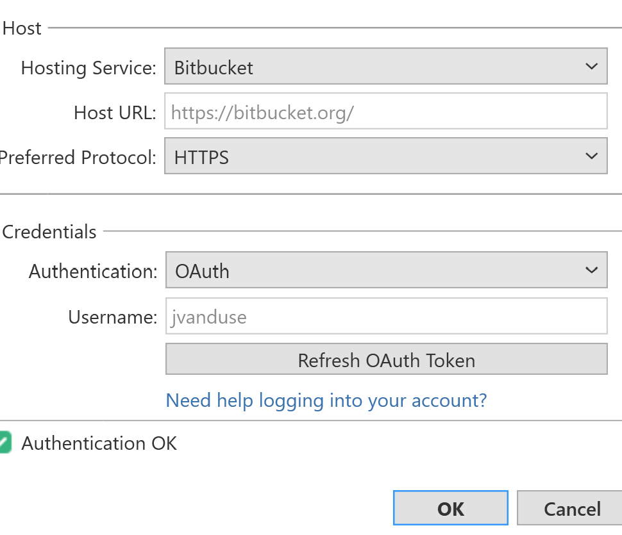Click the 'Preferred Protocol:' label
The height and width of the screenshot is (535, 622).
(78, 158)
